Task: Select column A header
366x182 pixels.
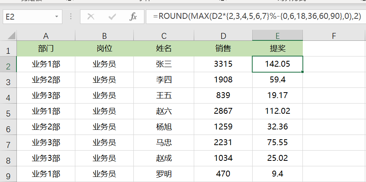Action: [46, 36]
